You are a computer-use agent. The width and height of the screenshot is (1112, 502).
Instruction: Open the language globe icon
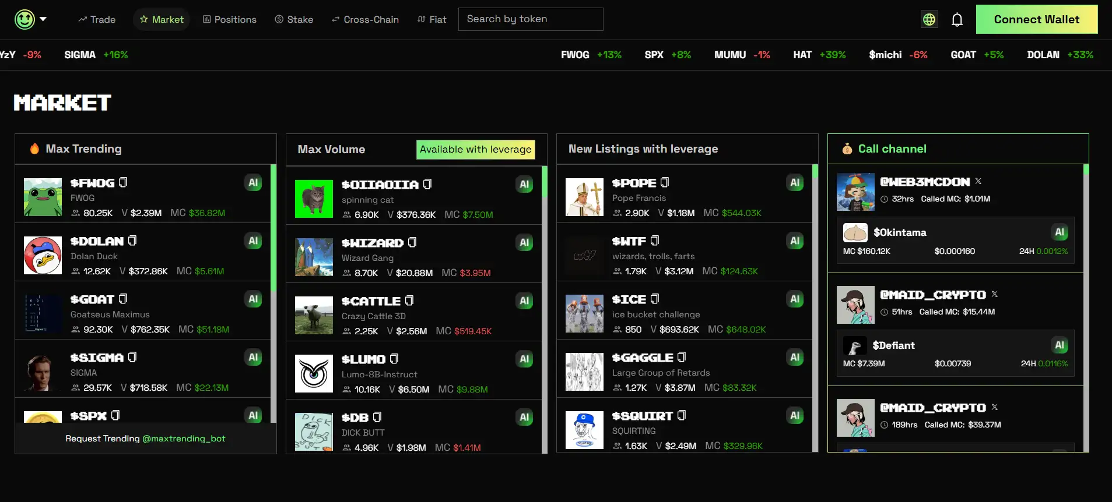[x=929, y=19]
